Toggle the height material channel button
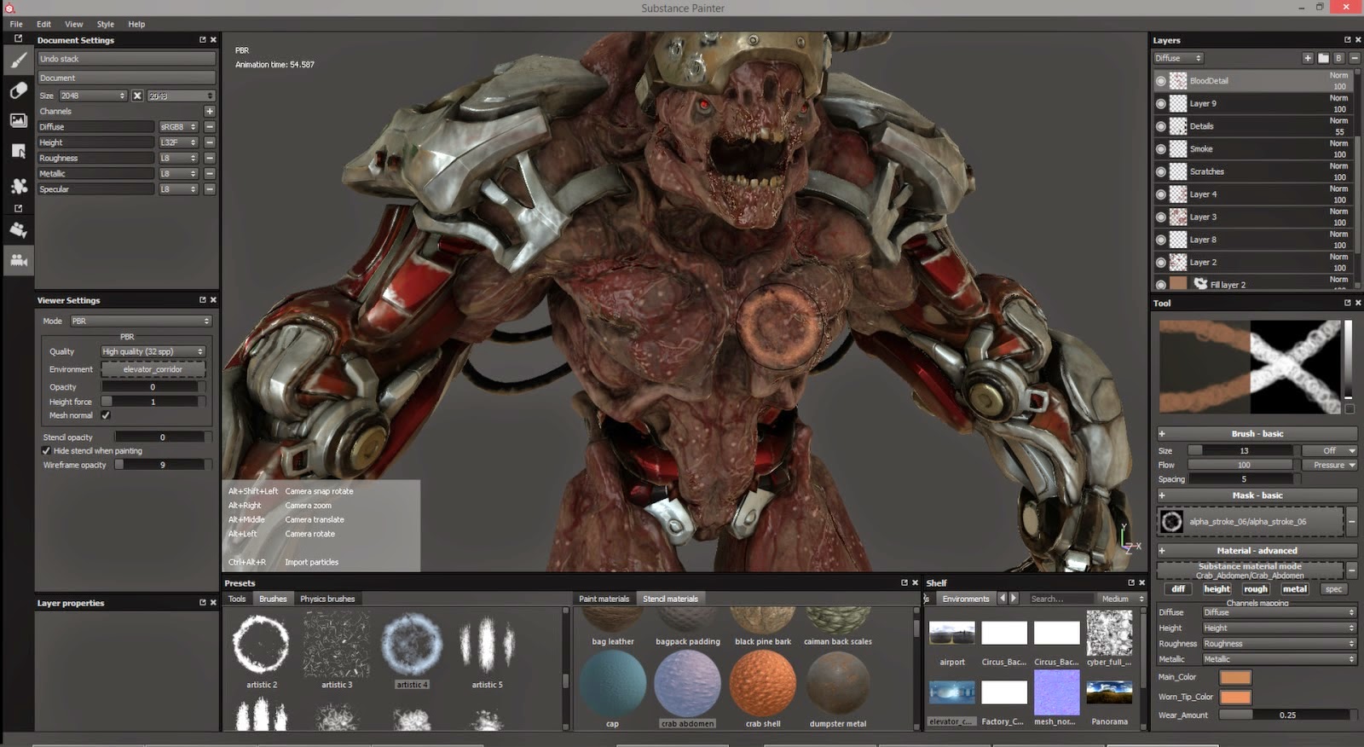Image resolution: width=1364 pixels, height=747 pixels. [x=1217, y=588]
